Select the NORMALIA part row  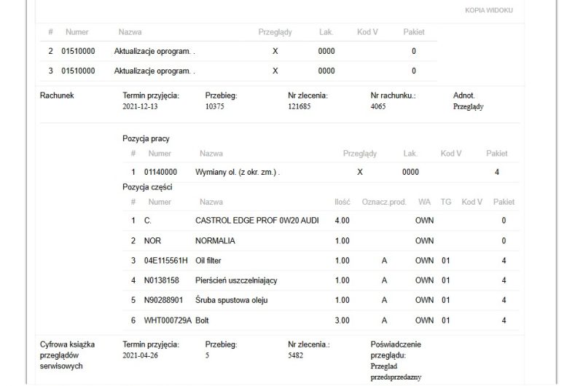[321, 241]
